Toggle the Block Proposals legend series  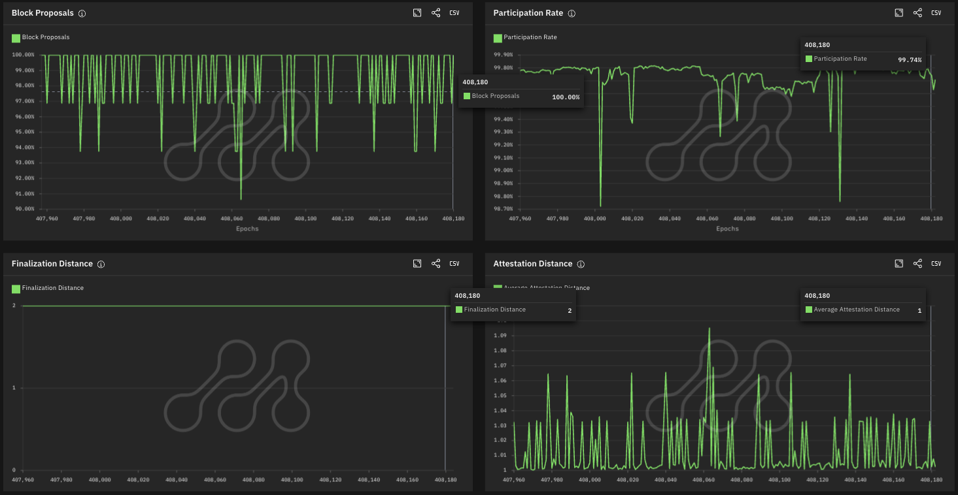(45, 38)
